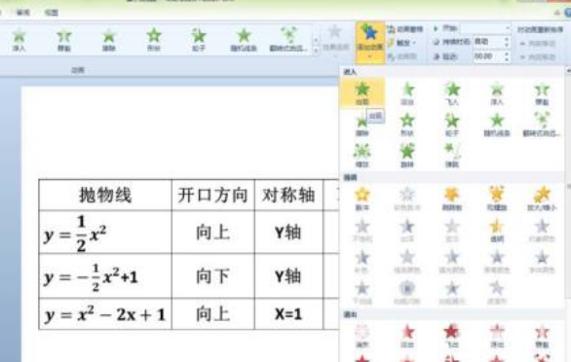Apply 加深 emphasis effect
Screen dimensions: 571x362
[407, 231]
